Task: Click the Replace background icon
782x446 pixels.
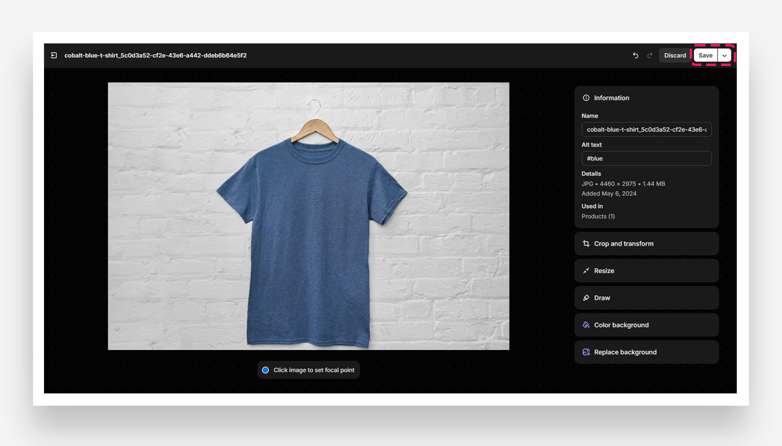Action: [x=586, y=353]
